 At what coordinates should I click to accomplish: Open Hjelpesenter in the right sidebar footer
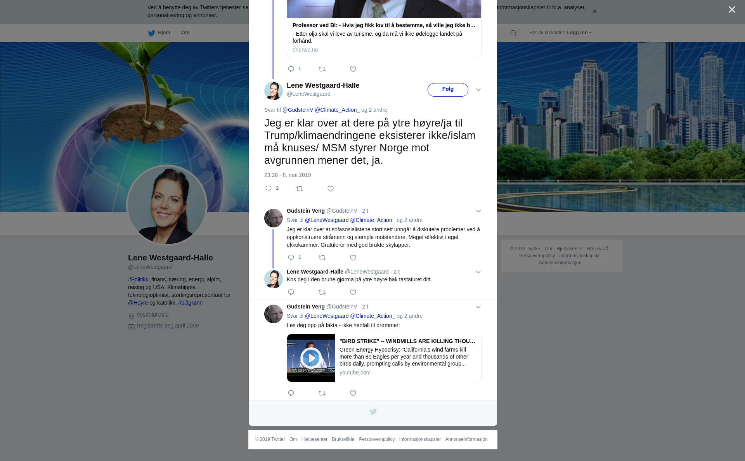(570, 249)
